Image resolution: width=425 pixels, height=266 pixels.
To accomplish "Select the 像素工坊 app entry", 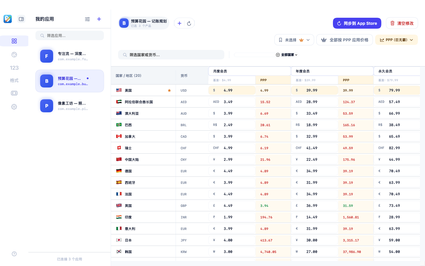I will [x=70, y=106].
